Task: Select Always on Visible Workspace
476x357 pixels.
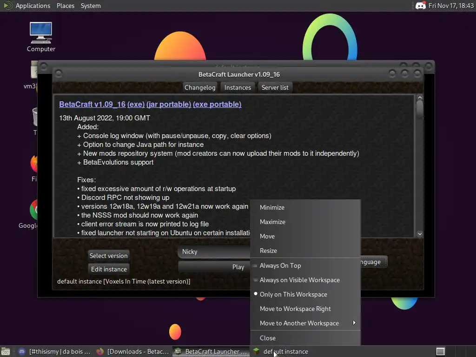Action: 305,280
